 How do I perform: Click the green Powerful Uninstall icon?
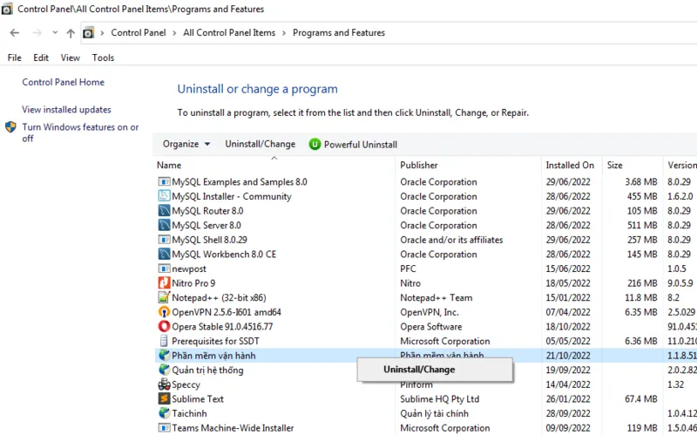315,144
